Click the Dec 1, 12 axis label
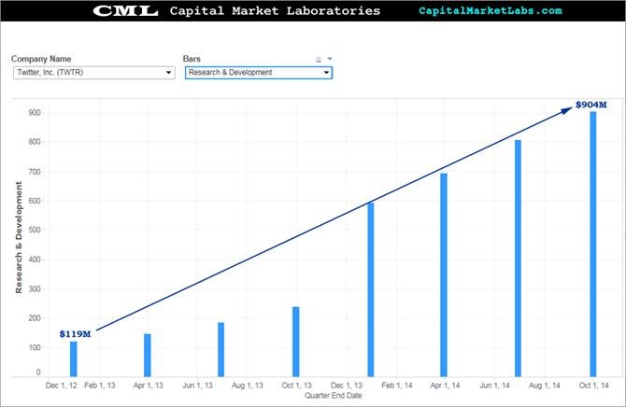 tap(61, 386)
